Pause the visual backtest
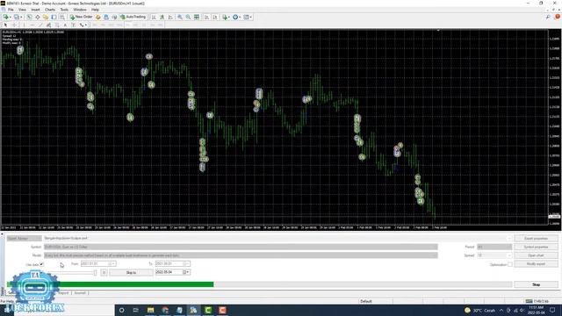562x316 pixels. point(104,273)
